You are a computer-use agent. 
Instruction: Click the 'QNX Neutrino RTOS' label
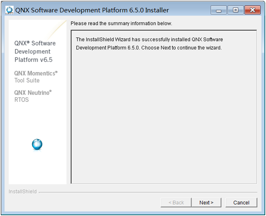[x=33, y=96]
